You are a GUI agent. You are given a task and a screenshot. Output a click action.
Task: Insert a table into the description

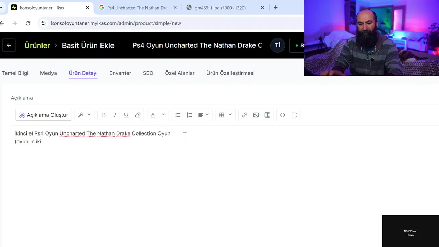point(222,115)
